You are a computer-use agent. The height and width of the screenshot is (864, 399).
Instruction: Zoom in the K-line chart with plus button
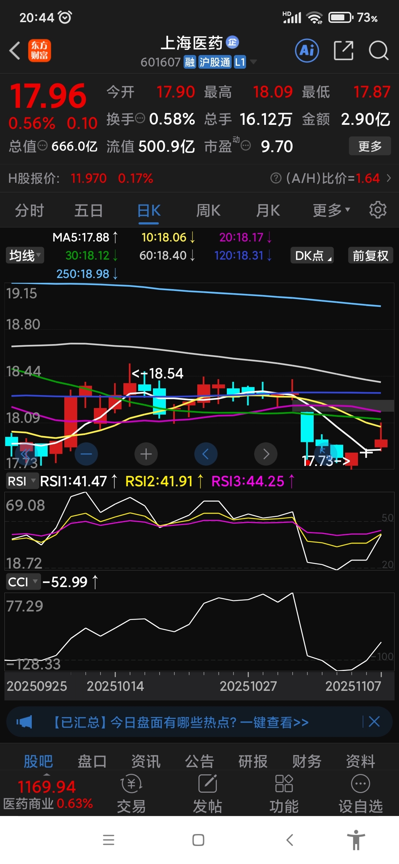pyautogui.click(x=146, y=454)
